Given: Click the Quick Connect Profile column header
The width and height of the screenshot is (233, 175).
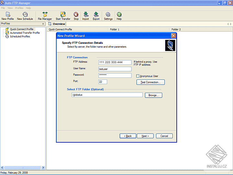Looking at the screenshot, I should click(77, 29).
